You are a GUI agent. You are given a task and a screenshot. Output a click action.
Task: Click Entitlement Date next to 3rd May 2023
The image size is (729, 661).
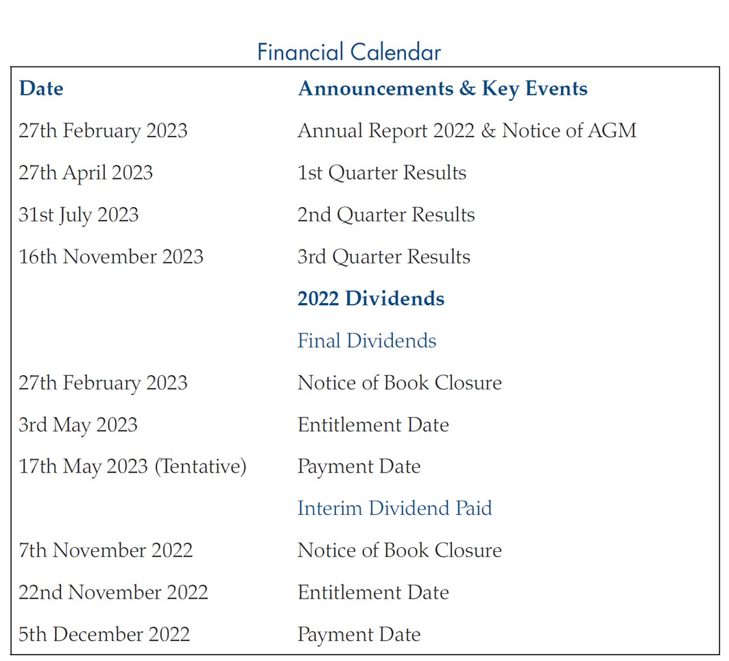click(373, 425)
